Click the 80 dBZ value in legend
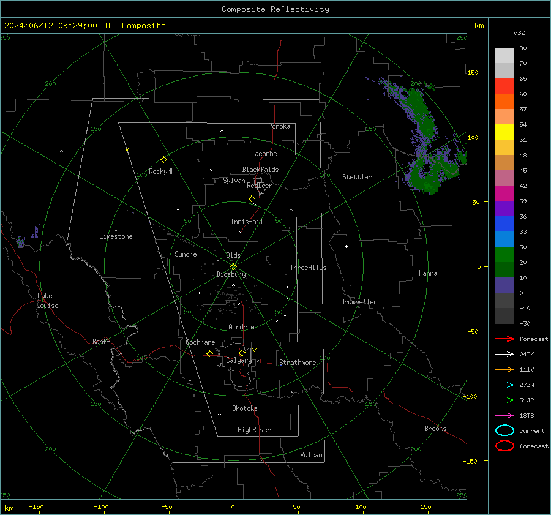 coord(523,48)
